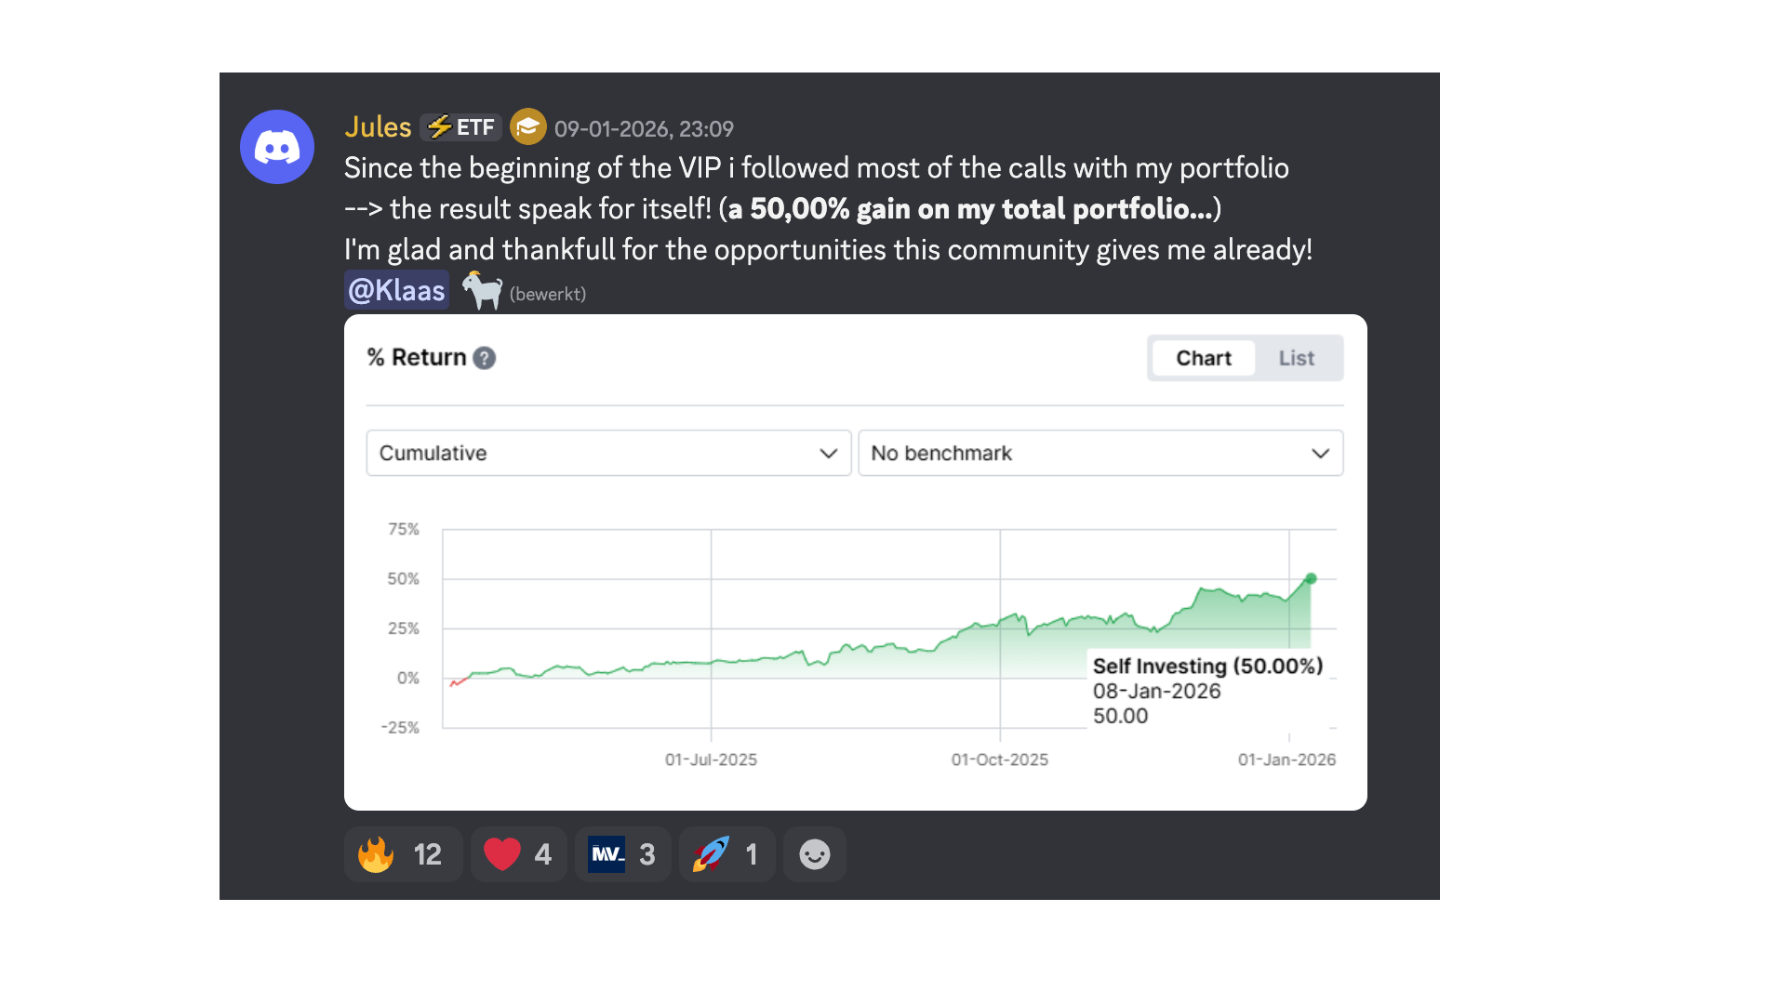The image size is (1786, 1004).
Task: Toggle the fire reaction with 12
Action: click(x=403, y=854)
